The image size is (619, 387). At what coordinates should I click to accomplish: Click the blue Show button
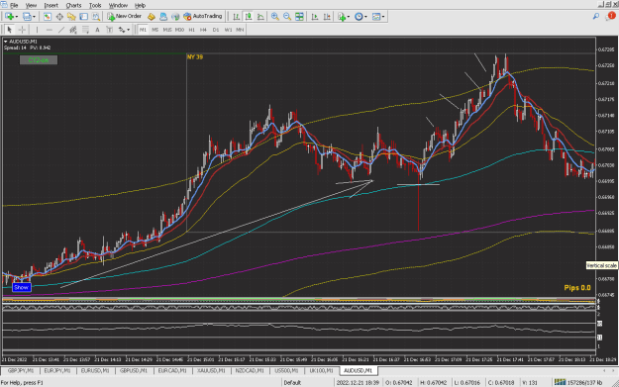point(22,288)
